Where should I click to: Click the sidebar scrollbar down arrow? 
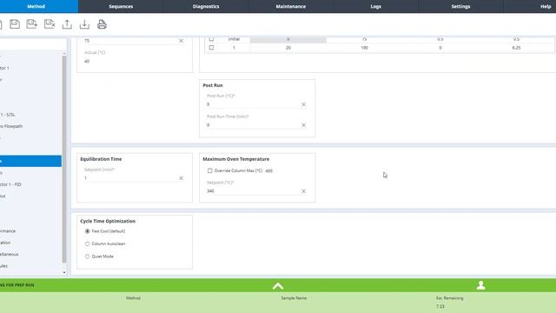(x=64, y=272)
